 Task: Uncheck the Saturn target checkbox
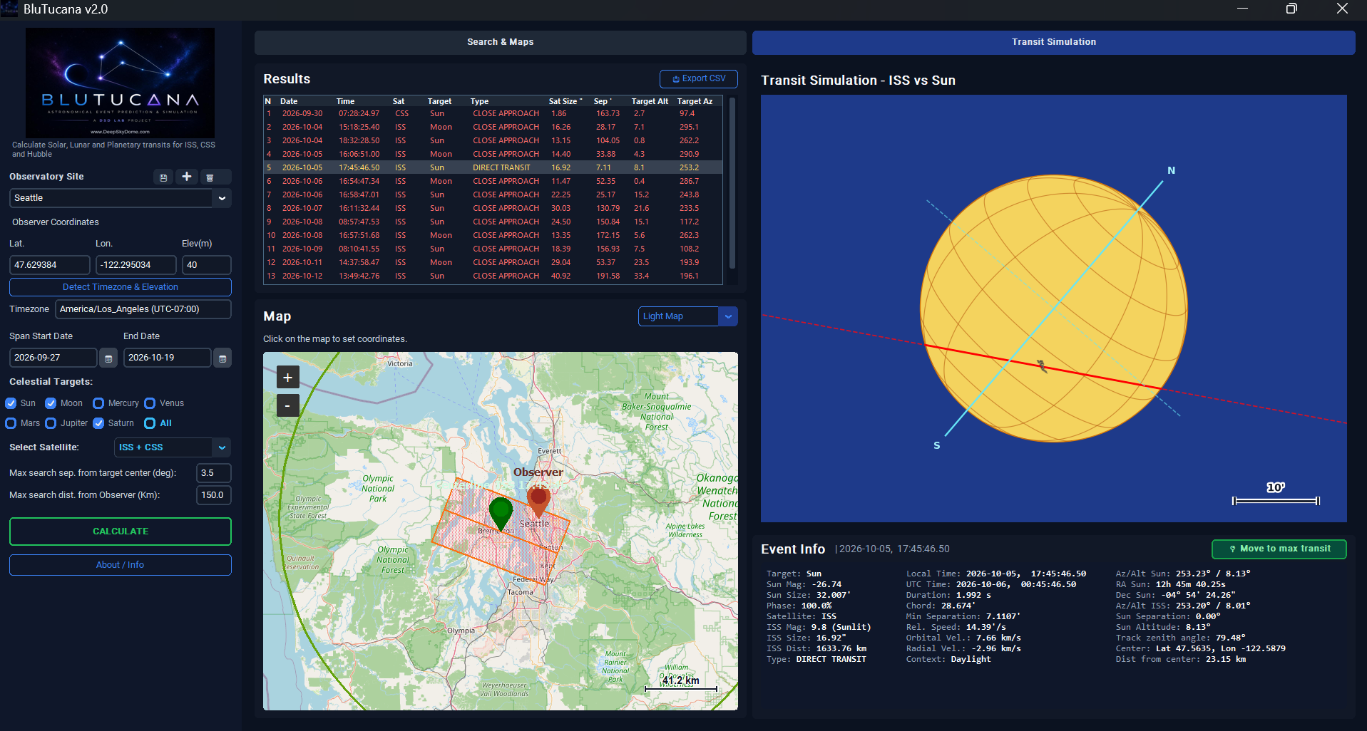coord(98,423)
